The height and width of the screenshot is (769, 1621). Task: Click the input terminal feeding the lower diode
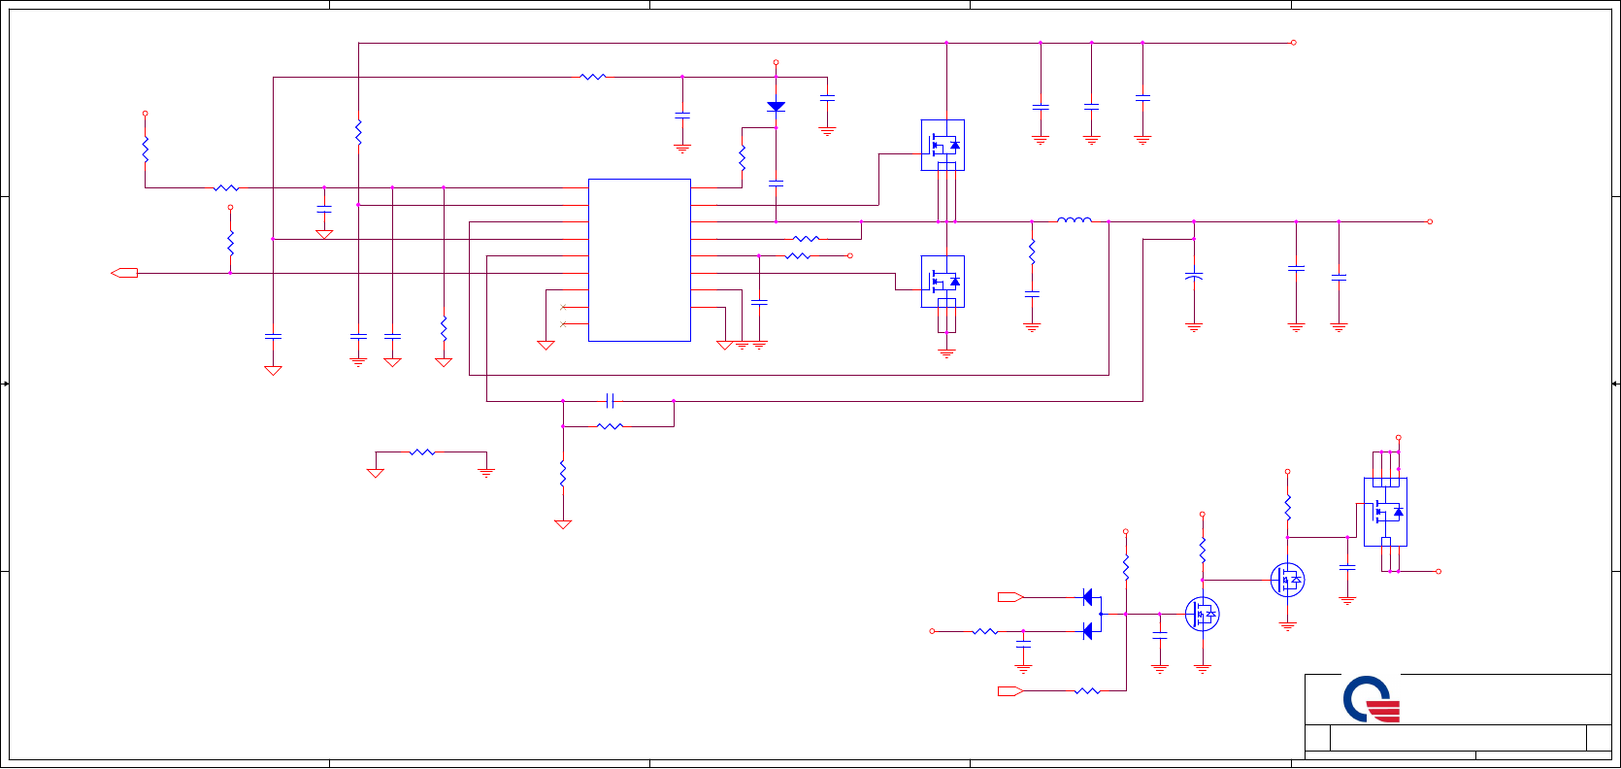[x=932, y=631]
